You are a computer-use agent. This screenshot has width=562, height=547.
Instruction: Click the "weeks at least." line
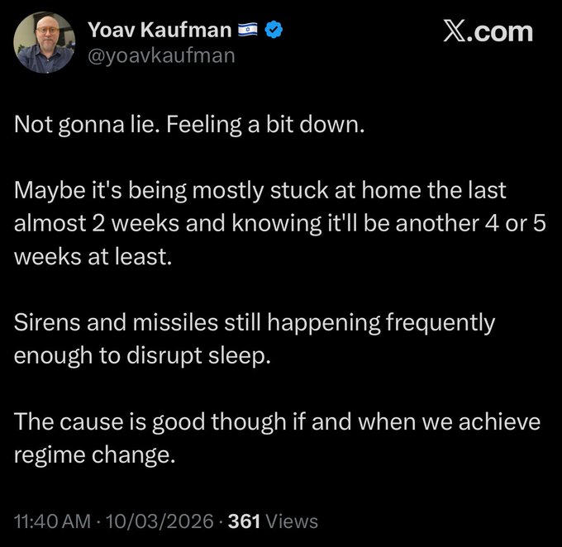pyautogui.click(x=92, y=255)
